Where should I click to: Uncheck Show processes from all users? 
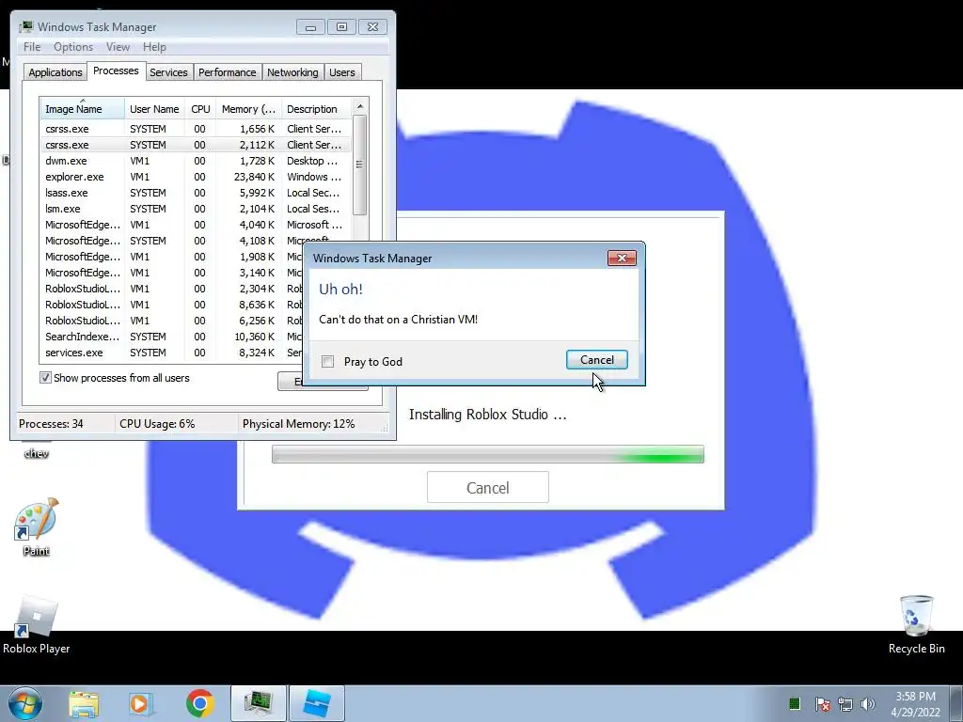(x=45, y=378)
